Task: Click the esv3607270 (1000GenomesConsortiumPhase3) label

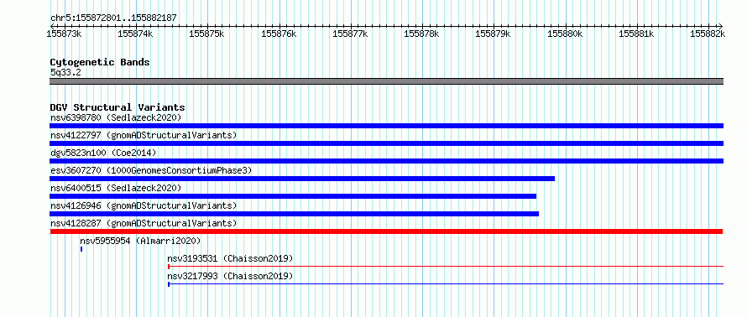Action: pyautogui.click(x=151, y=170)
